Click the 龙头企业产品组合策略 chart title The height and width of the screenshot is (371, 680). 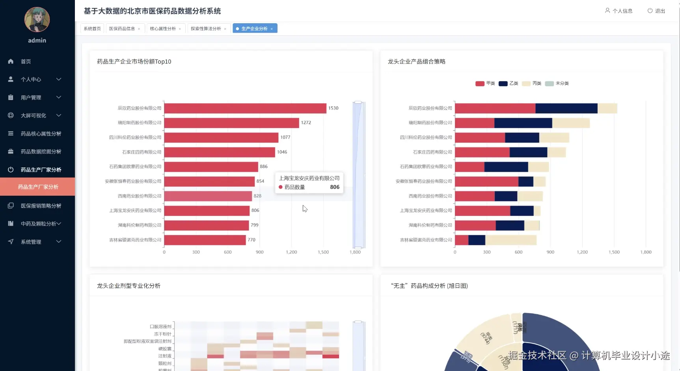click(417, 61)
